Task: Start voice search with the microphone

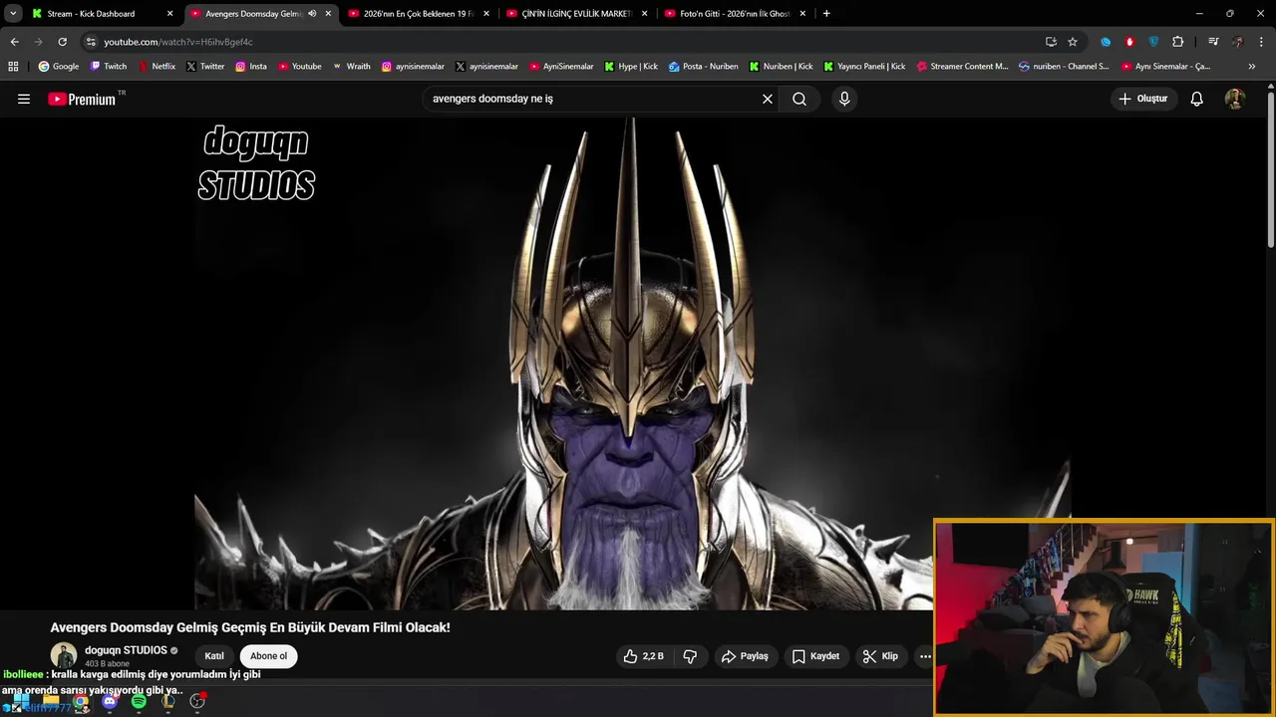Action: pos(844,99)
